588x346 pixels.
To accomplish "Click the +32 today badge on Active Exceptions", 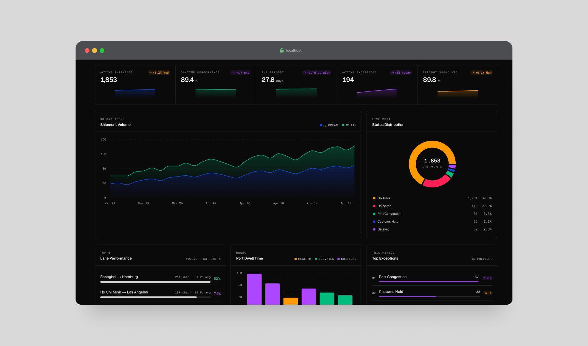I will tap(401, 73).
